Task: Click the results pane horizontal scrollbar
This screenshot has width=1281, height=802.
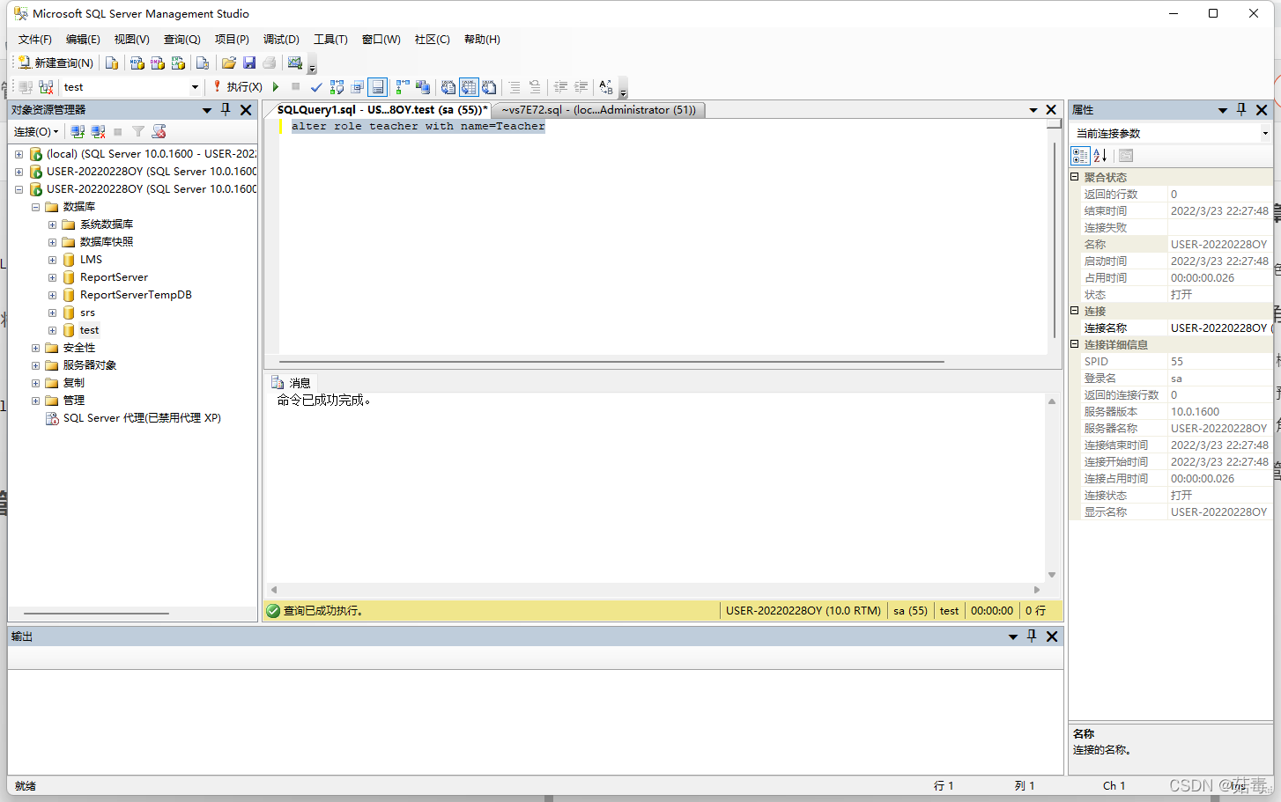Action: coord(655,590)
